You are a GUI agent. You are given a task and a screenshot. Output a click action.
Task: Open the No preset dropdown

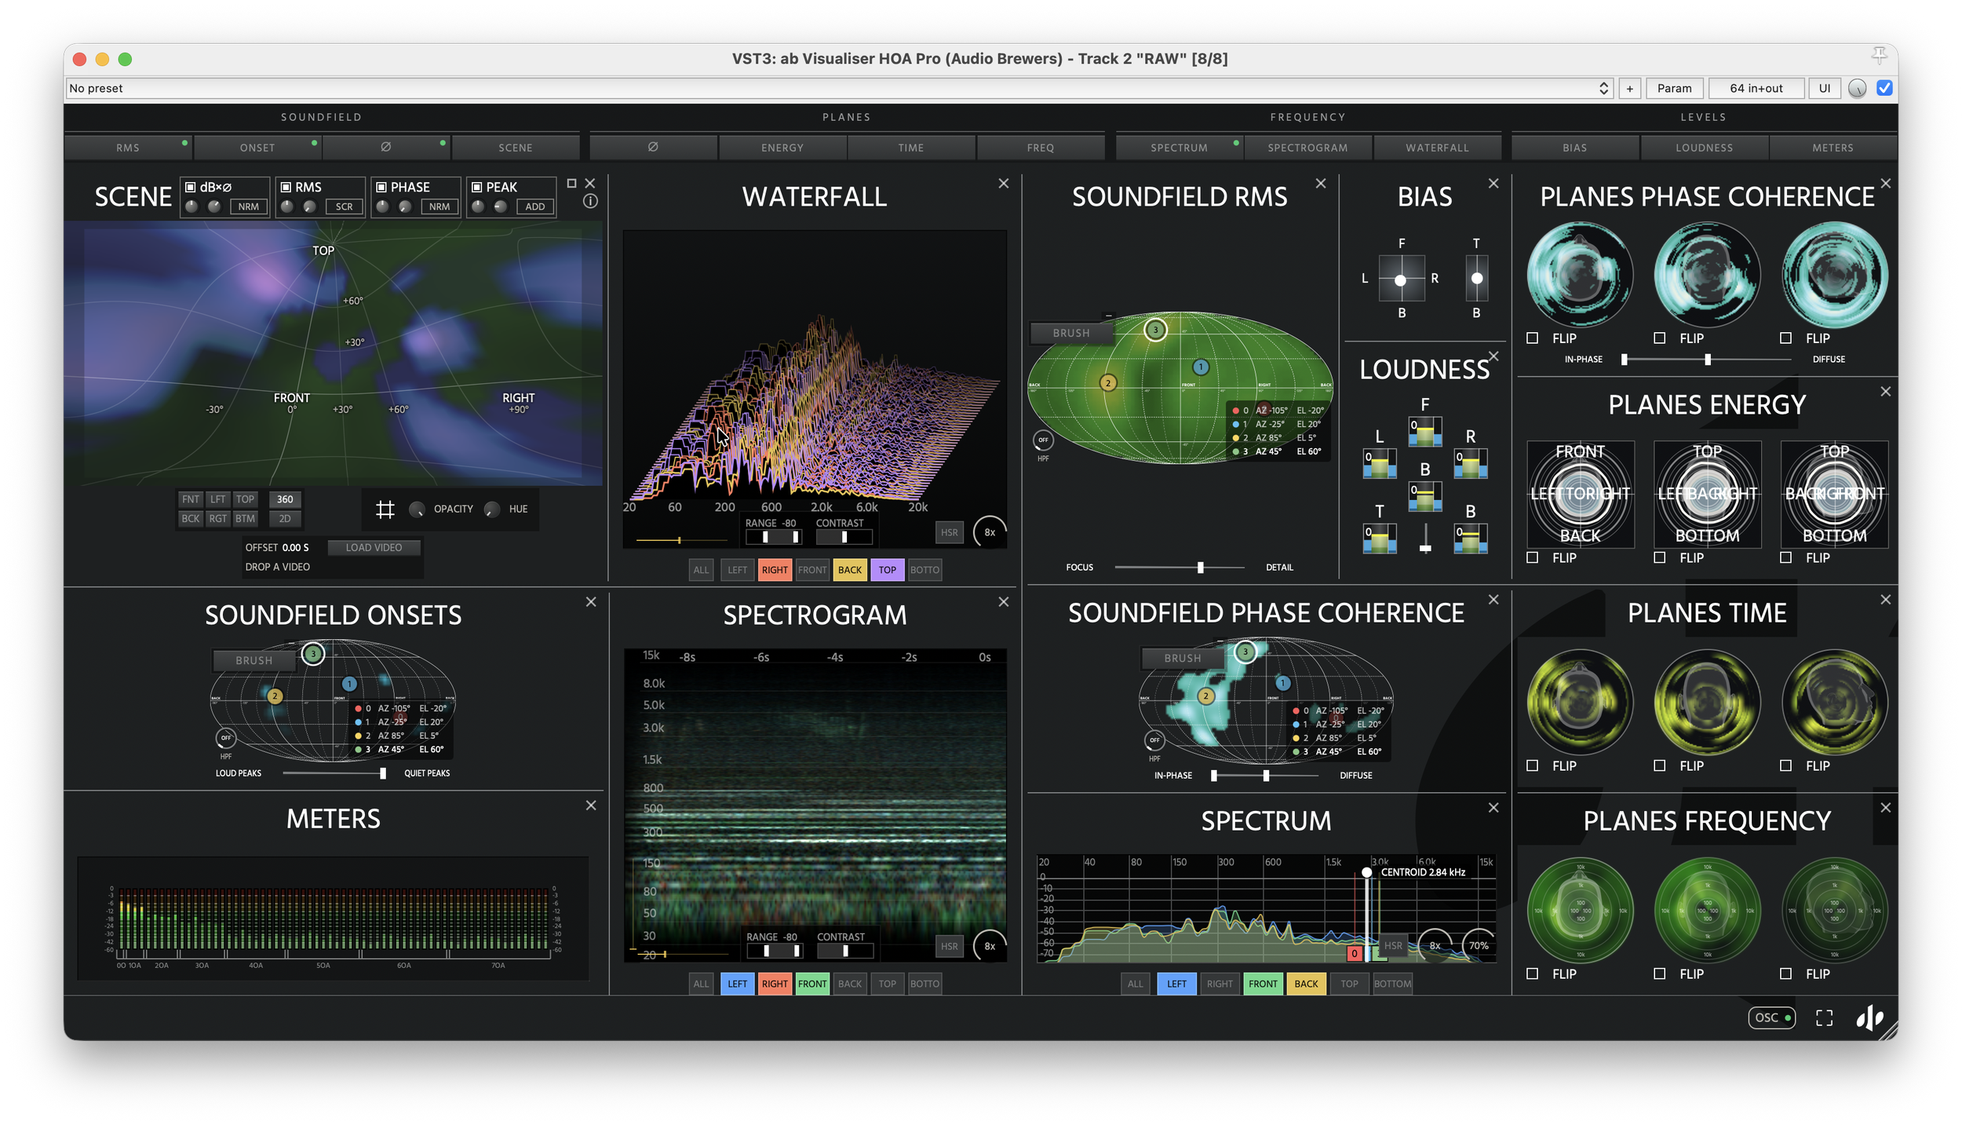840,88
